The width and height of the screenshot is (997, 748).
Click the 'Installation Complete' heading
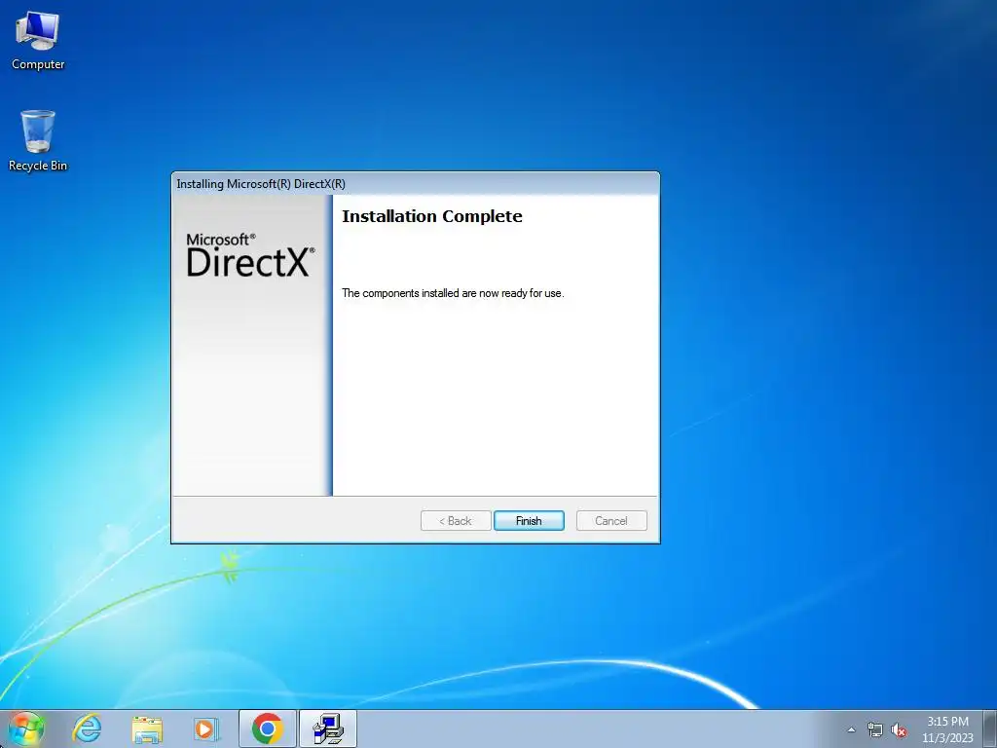tap(431, 216)
